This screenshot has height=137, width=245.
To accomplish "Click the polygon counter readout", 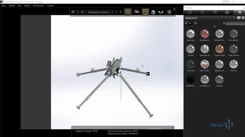I will tap(123, 131).
